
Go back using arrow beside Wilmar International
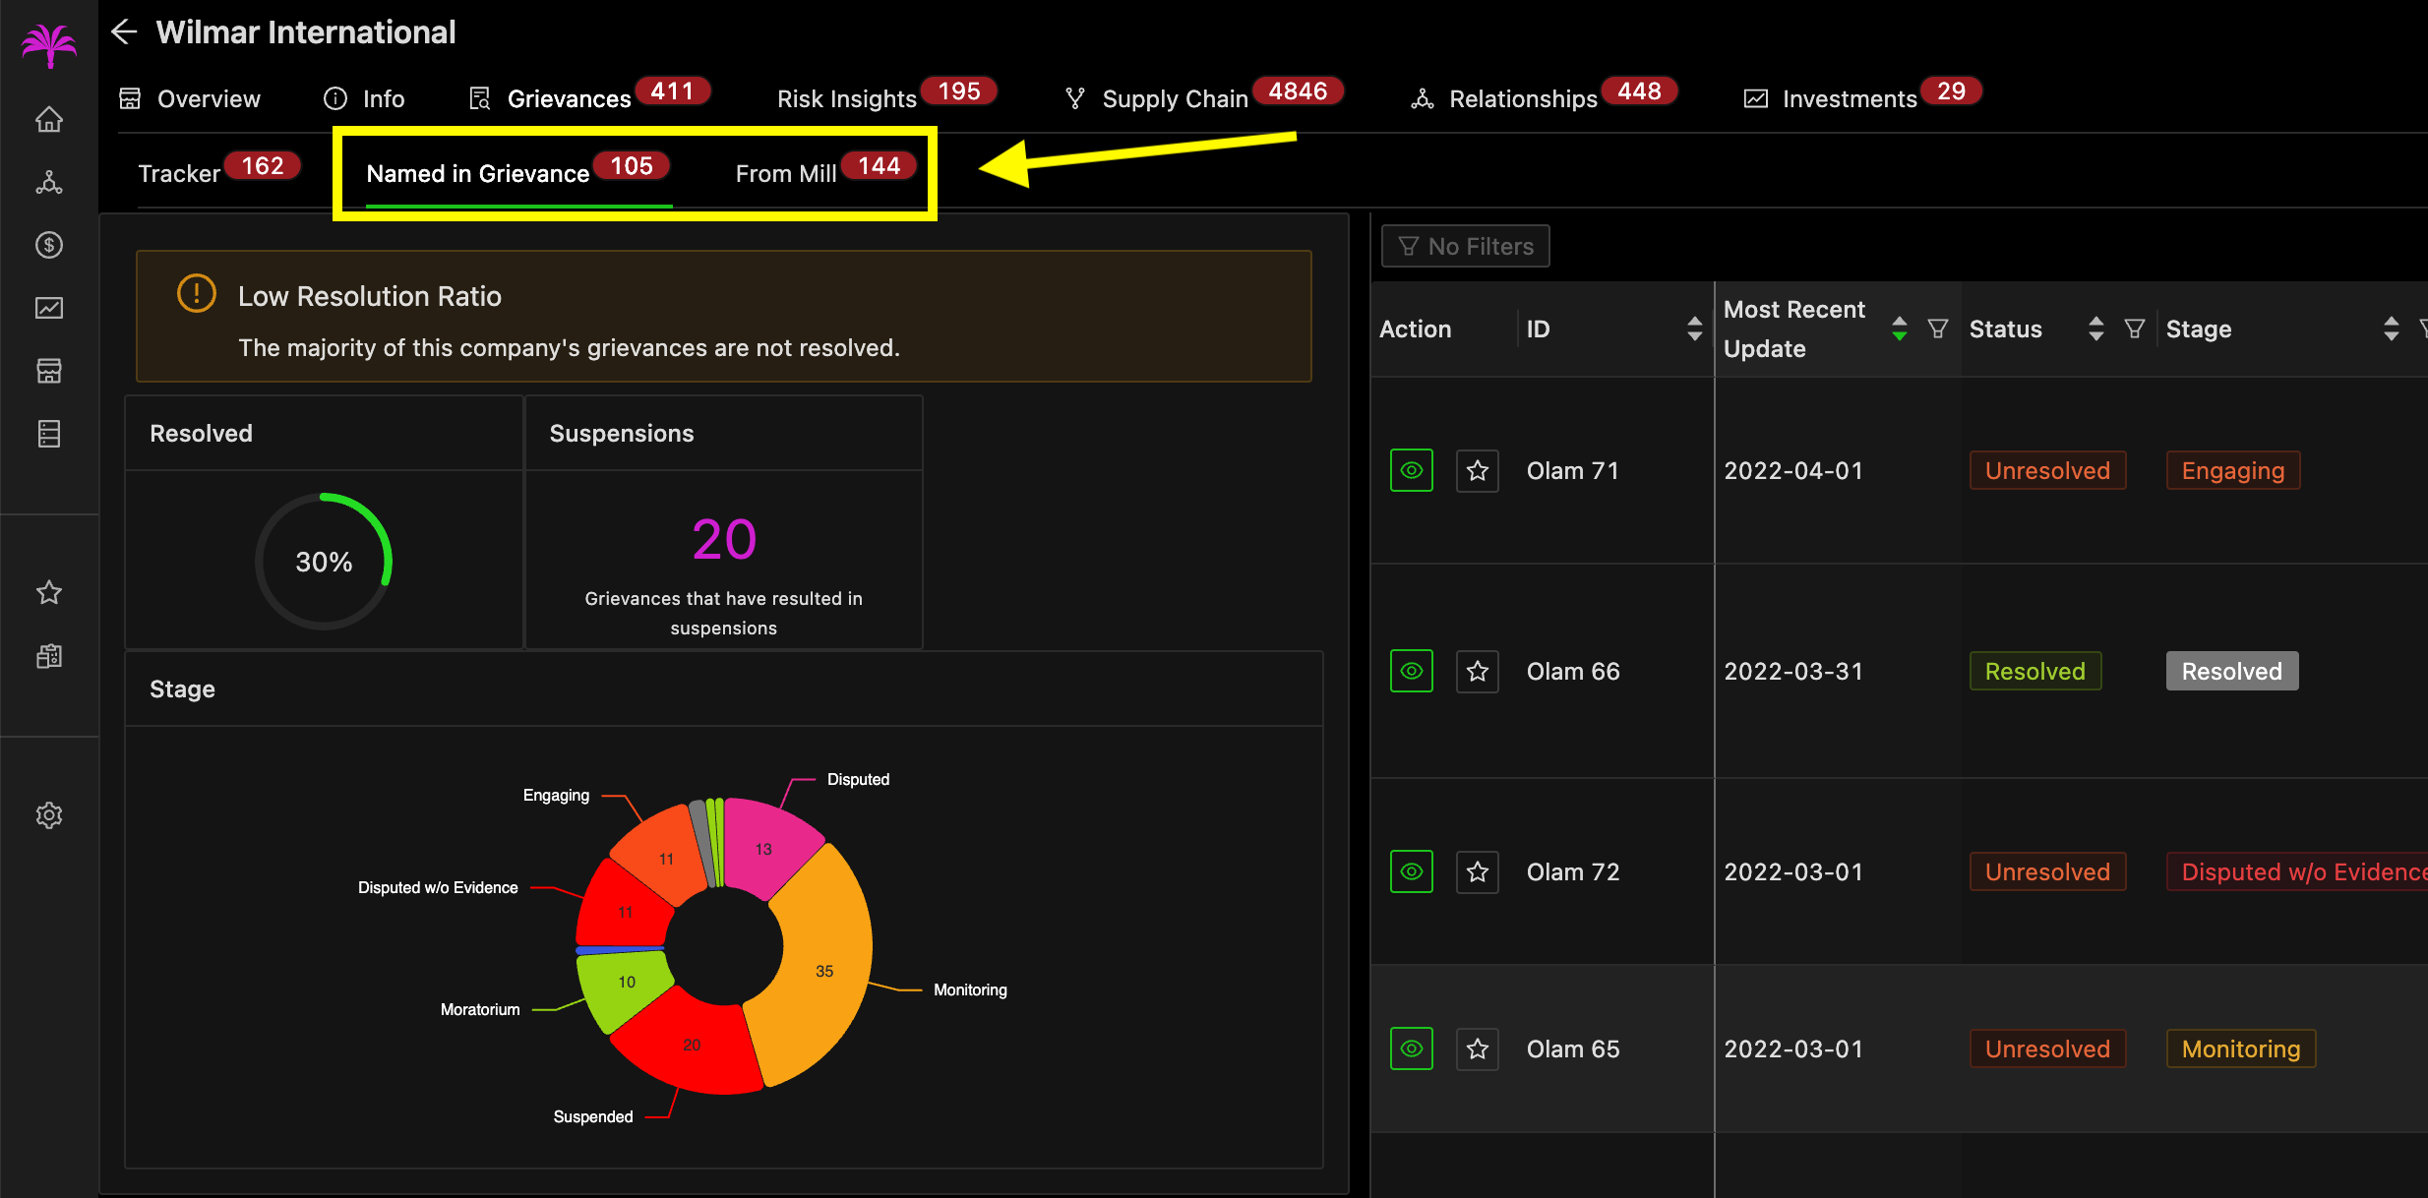(124, 32)
